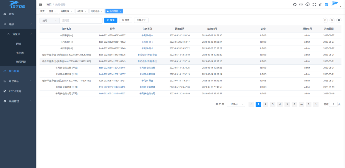The height and width of the screenshot is (168, 345).
Task: Open the GitHub repository icon
Action: [295, 4]
